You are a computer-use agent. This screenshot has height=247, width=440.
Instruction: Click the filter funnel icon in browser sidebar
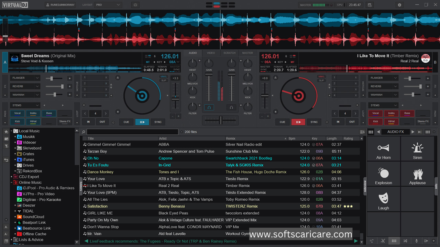tap(6, 146)
